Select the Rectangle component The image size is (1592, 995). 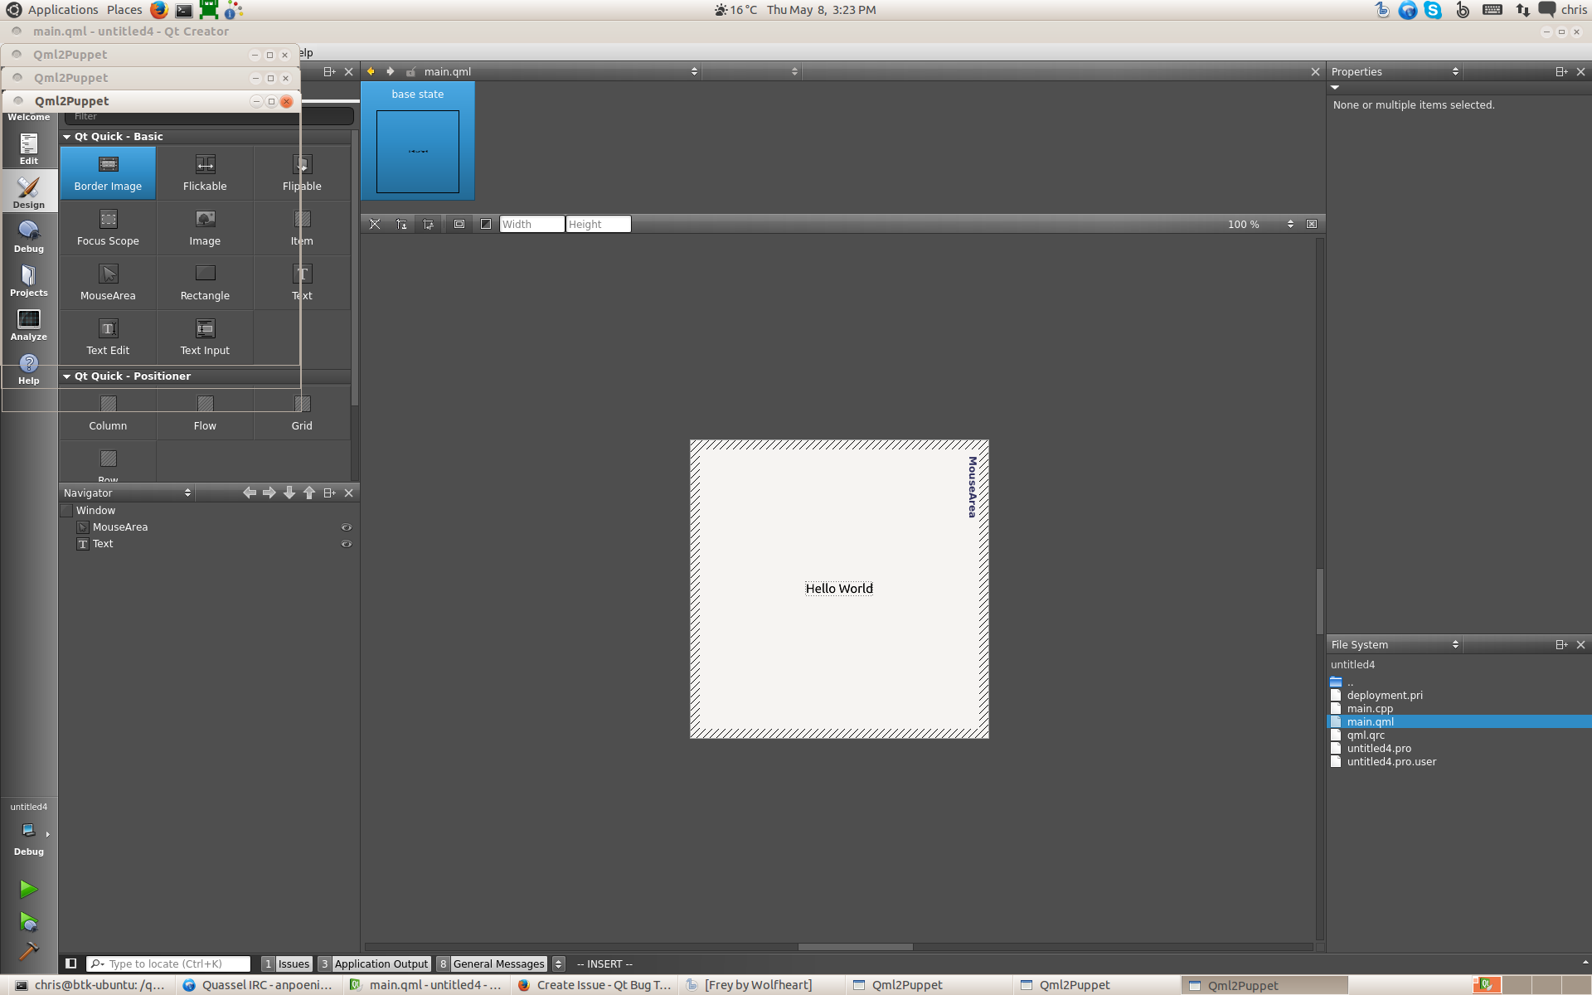(x=205, y=283)
